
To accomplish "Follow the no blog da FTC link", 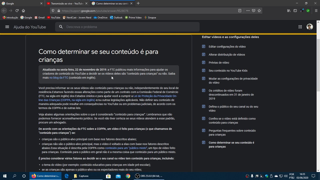I will point(59,78).
